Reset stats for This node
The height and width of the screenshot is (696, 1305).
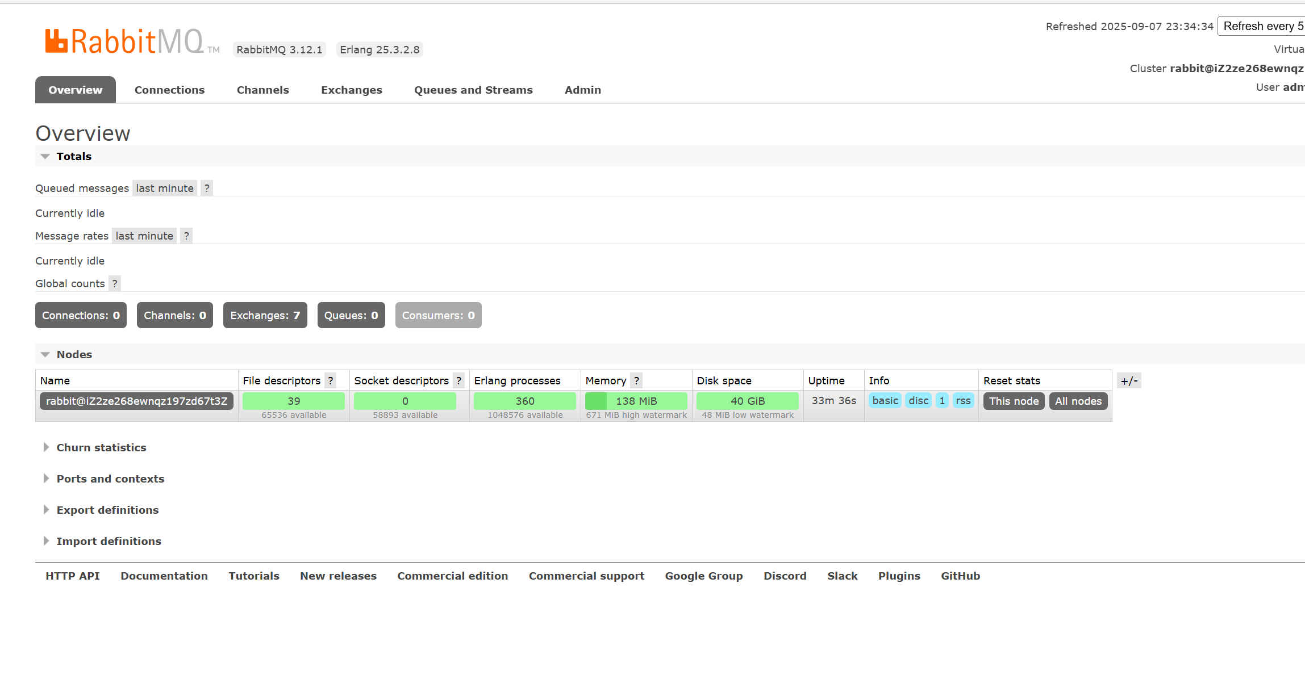1014,401
